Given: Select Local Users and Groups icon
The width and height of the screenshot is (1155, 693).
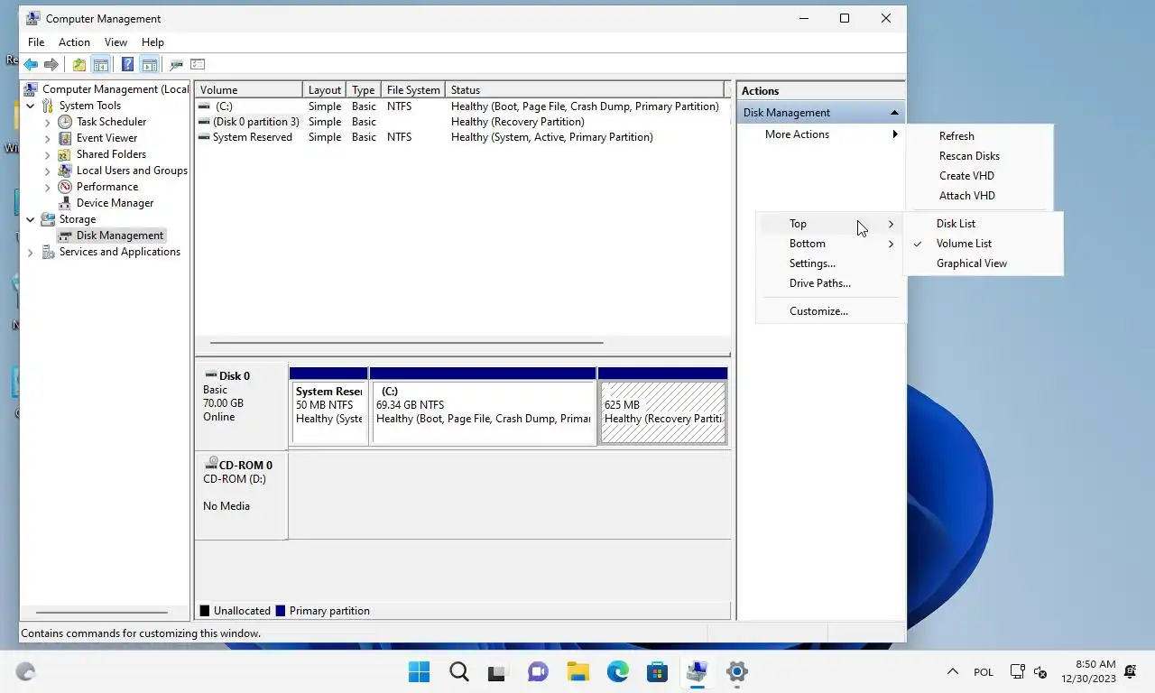Looking at the screenshot, I should coord(65,171).
